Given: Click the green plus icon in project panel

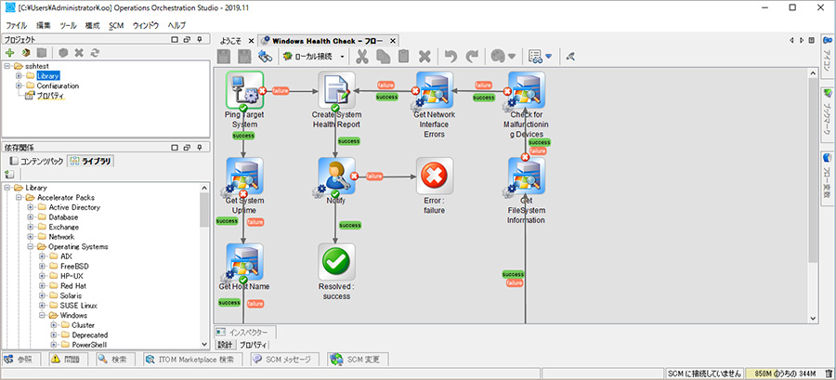Looking at the screenshot, I should (x=9, y=53).
